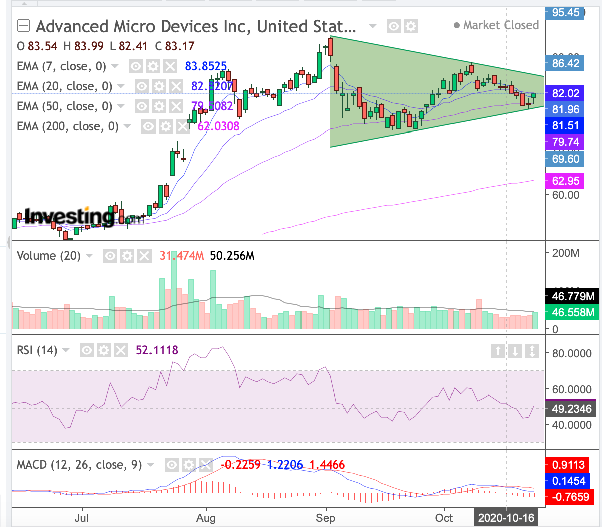Viewport: 602px width, 527px height.
Task: Open settings gear for EMA (200, close, 0)
Action: point(166,126)
